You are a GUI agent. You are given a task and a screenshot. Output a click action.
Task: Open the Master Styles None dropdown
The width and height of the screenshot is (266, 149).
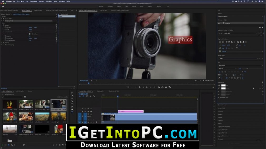point(238,59)
